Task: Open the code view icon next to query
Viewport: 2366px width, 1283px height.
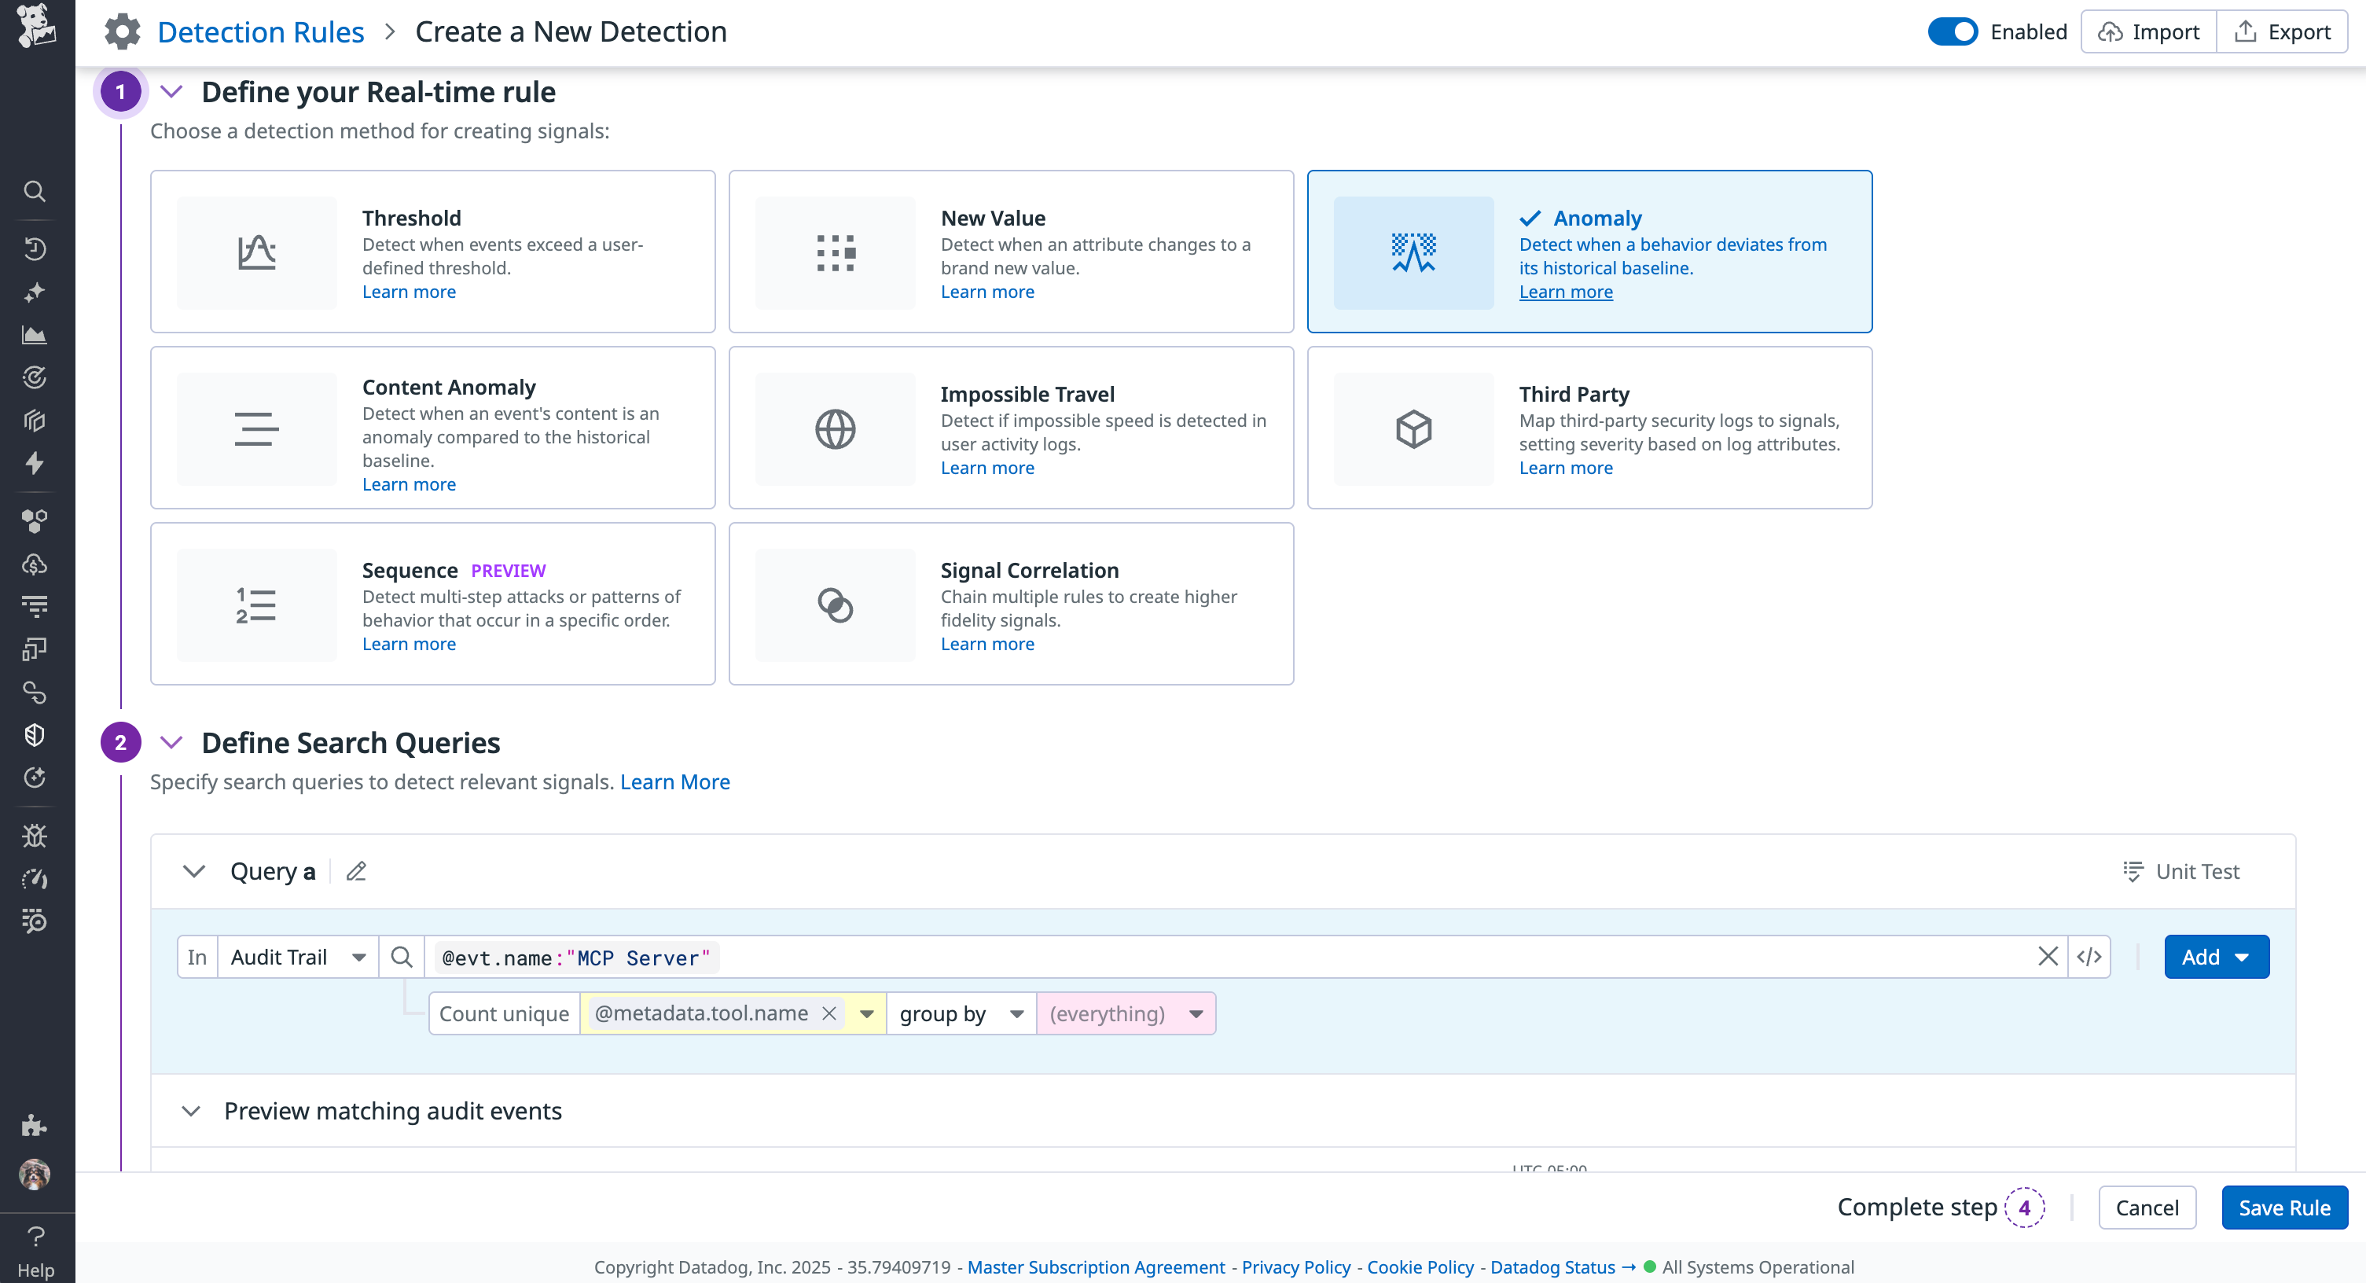Action: 2090,956
